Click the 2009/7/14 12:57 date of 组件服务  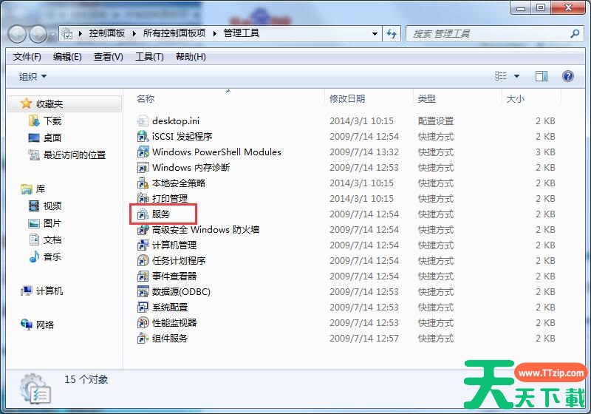tap(363, 338)
